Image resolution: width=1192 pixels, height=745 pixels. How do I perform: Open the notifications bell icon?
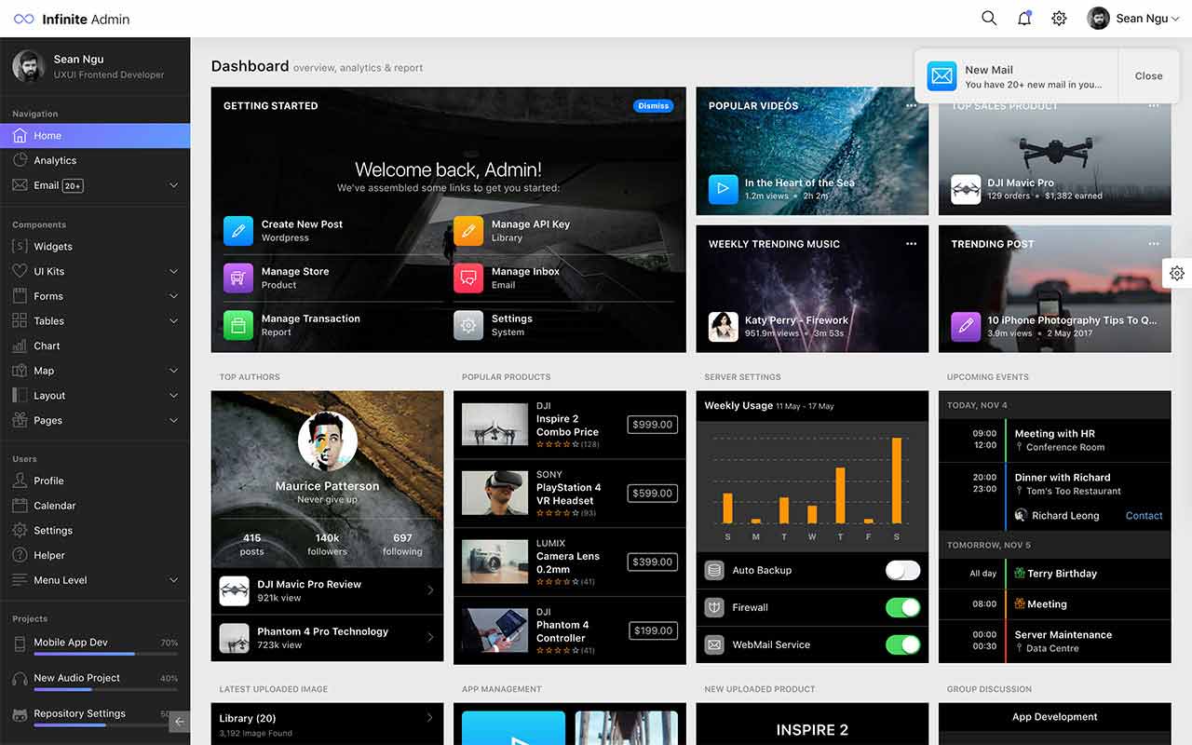(1024, 19)
